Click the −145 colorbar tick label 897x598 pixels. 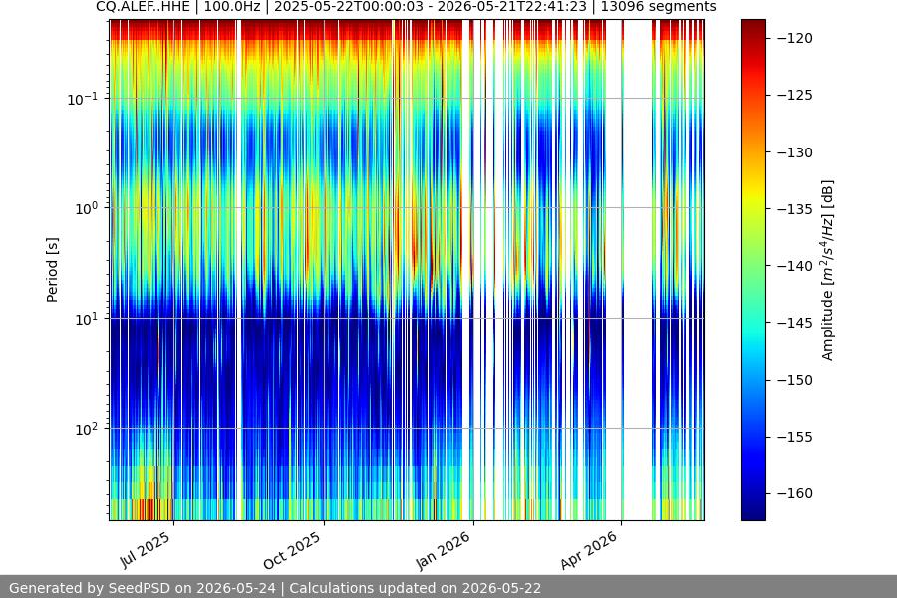(795, 323)
